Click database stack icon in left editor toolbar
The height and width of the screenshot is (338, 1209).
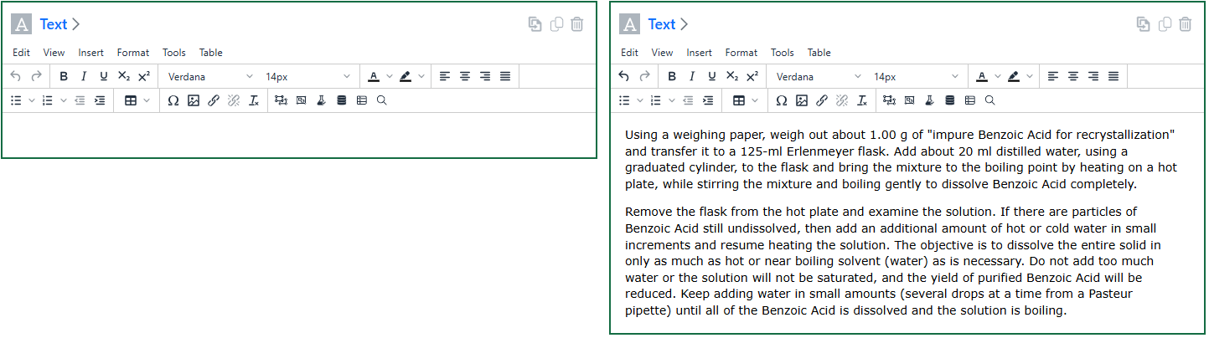click(341, 100)
